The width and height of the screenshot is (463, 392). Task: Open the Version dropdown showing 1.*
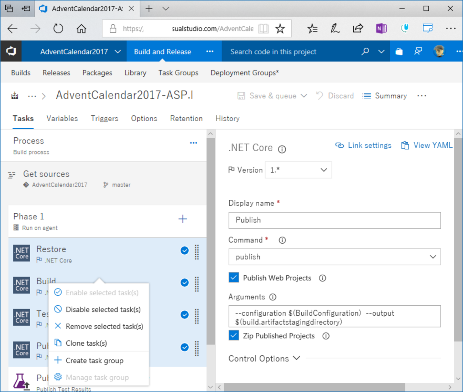pyautogui.click(x=298, y=170)
